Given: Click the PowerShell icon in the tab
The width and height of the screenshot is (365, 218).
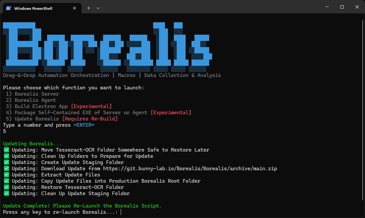Looking at the screenshot, I should [9, 8].
